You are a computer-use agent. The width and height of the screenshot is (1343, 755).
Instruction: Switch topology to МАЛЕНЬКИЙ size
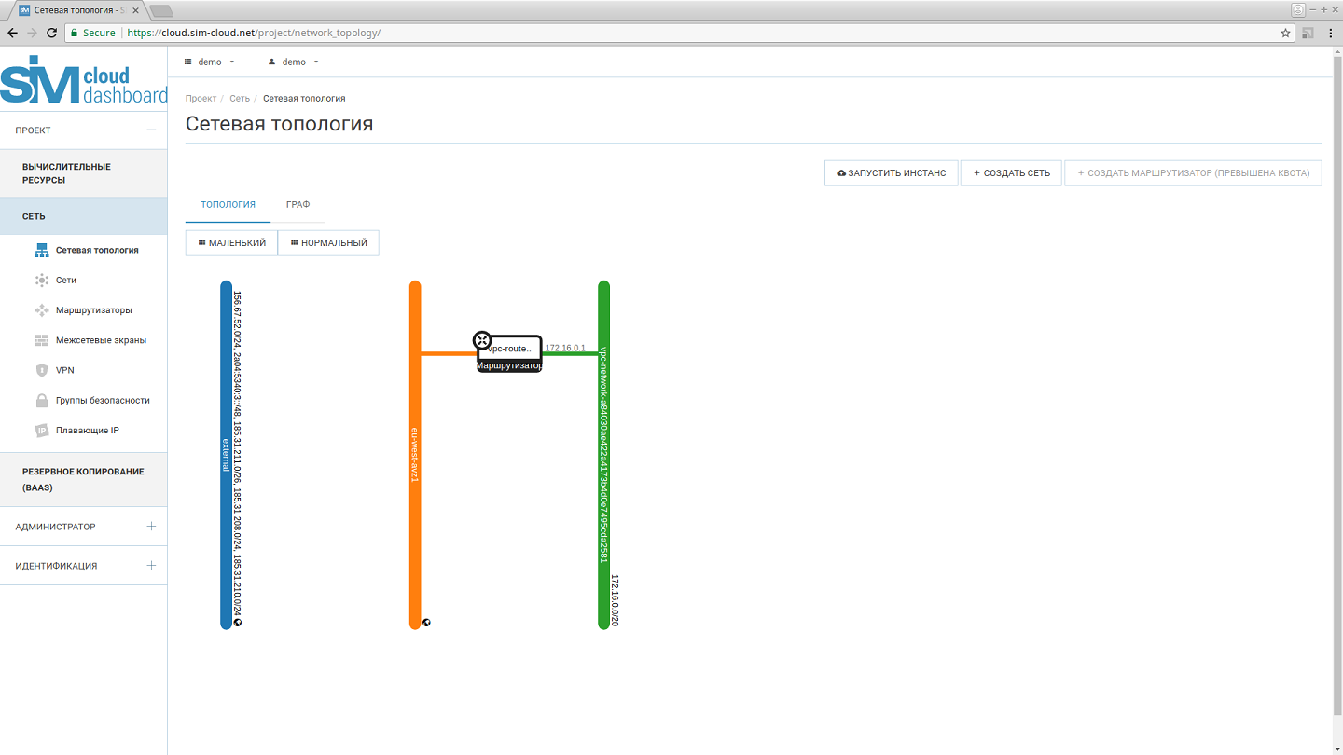tap(231, 243)
